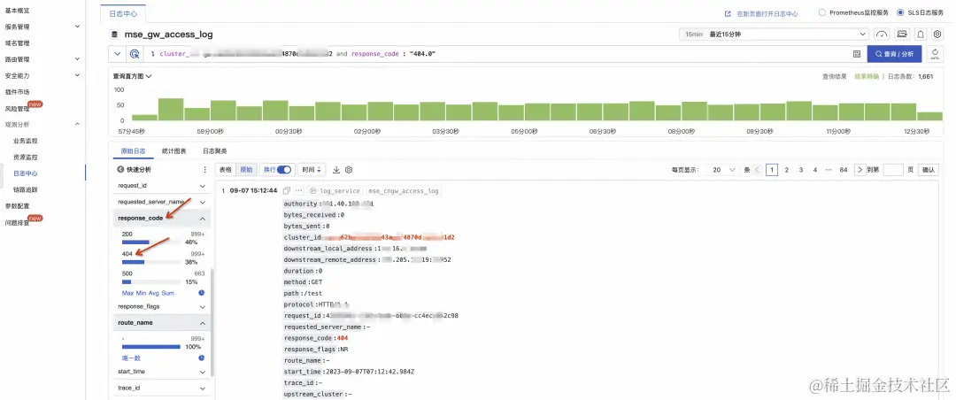Expand the query box dropdown chevron

point(118,54)
